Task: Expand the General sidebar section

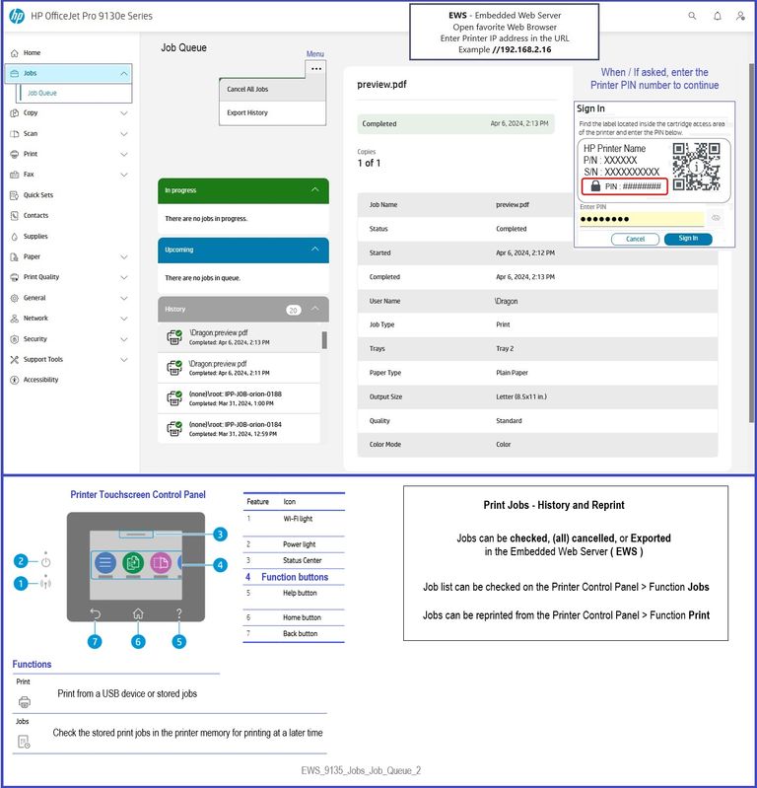Action: pos(123,298)
